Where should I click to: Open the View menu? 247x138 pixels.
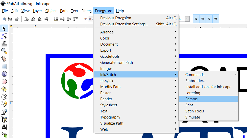25,11
